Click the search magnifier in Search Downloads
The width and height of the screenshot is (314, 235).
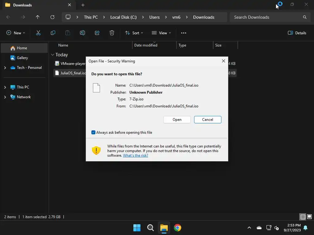pos(304,17)
